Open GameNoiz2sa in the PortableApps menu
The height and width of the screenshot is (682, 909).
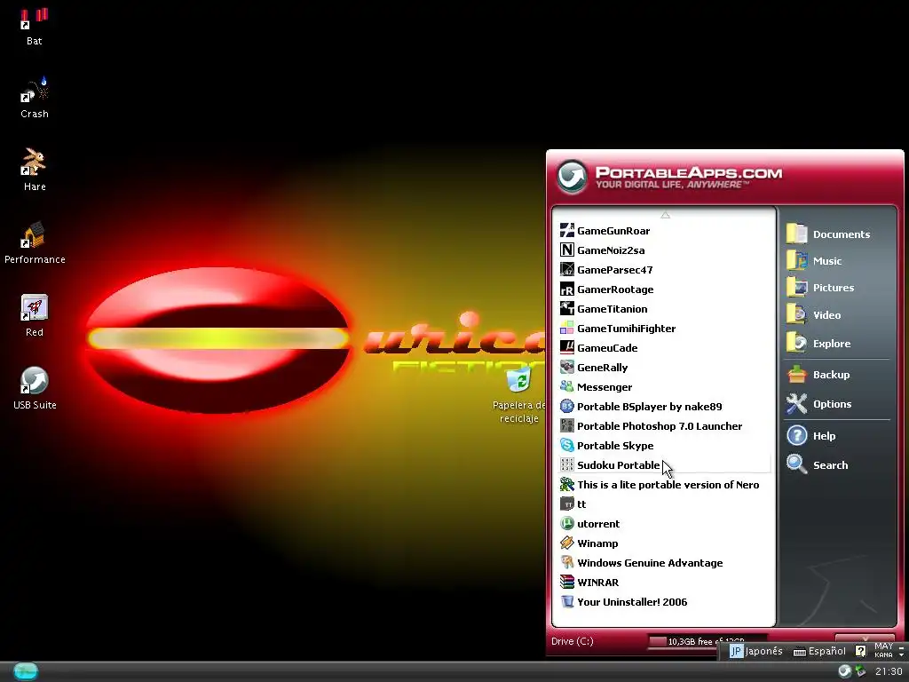pyautogui.click(x=664, y=250)
